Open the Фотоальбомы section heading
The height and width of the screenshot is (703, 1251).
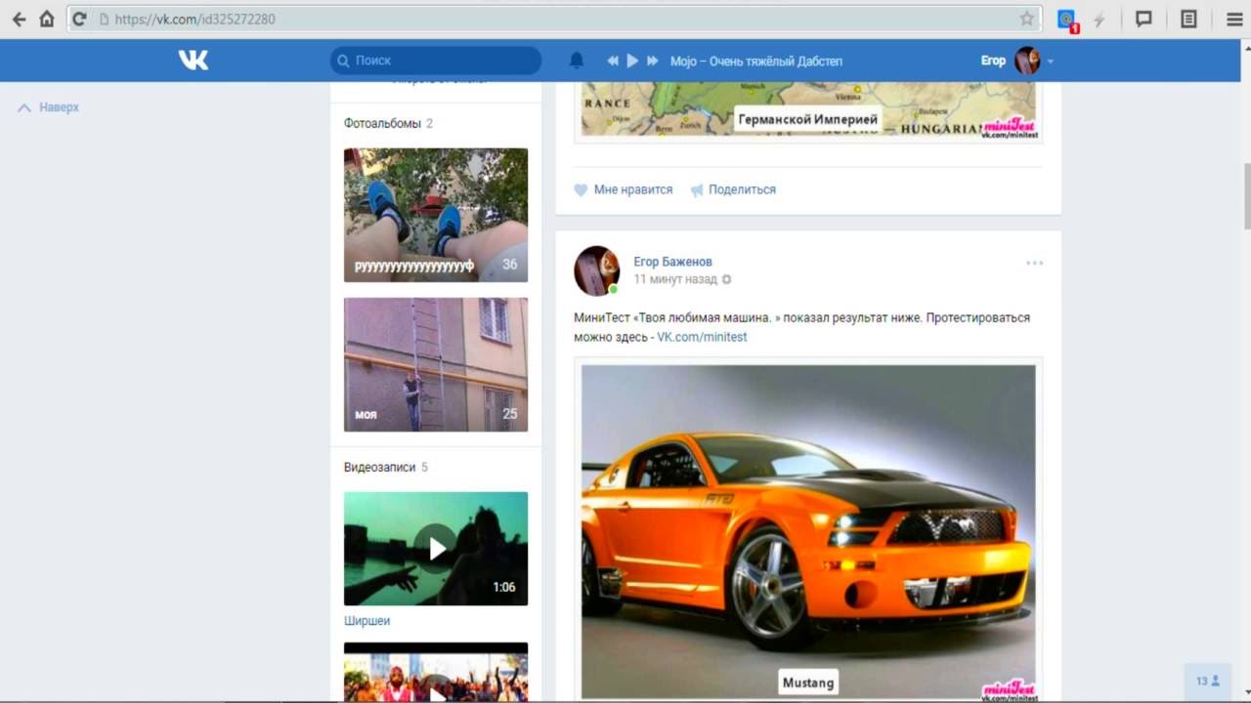tap(382, 123)
